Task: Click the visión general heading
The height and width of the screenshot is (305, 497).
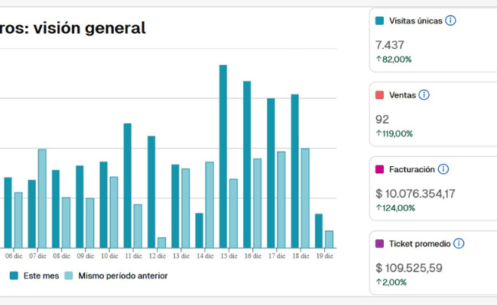Action: pos(89,27)
